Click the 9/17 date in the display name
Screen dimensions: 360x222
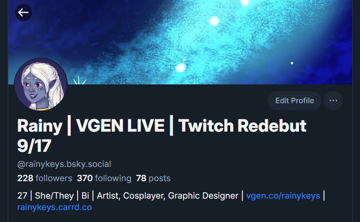[x=34, y=146]
